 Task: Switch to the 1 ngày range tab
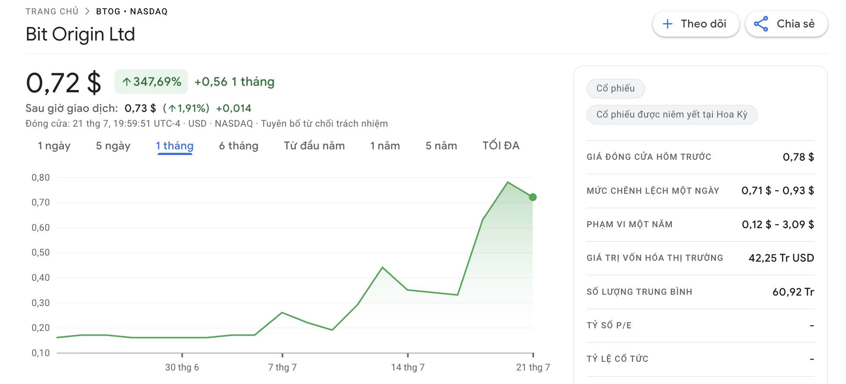(x=54, y=146)
